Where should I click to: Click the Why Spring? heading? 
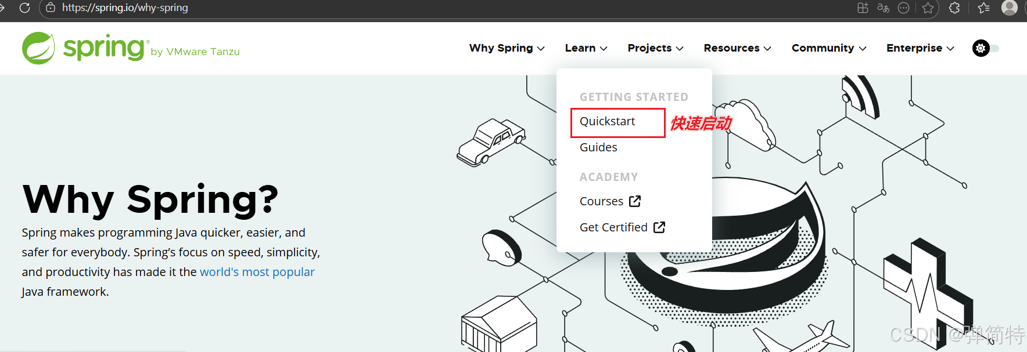150,199
